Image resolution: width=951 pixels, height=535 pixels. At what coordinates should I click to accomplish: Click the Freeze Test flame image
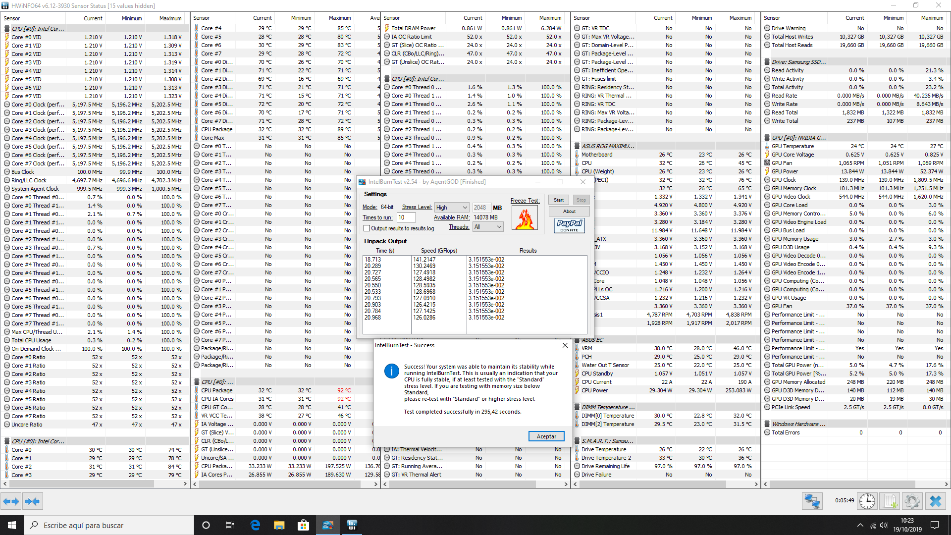pos(525,218)
